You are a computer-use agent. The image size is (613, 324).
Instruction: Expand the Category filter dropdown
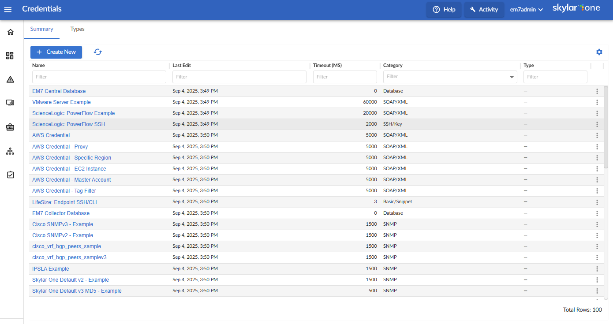pos(512,77)
